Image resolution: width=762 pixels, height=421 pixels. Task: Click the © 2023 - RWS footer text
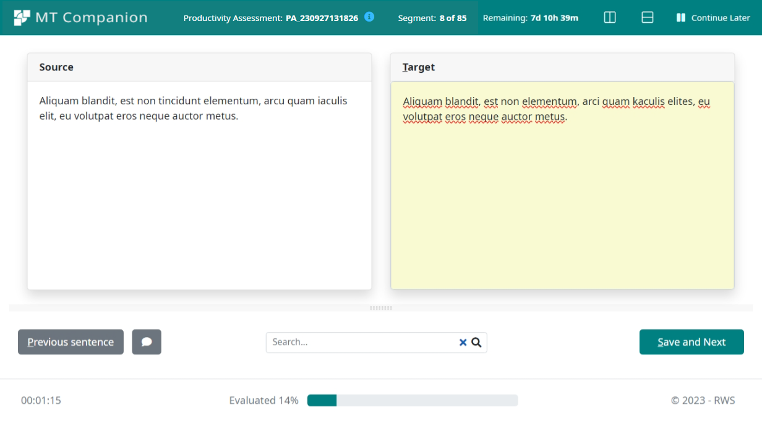(x=703, y=401)
